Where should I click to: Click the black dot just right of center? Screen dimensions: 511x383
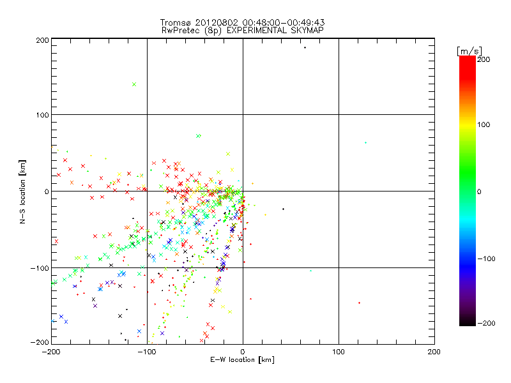pos(283,209)
